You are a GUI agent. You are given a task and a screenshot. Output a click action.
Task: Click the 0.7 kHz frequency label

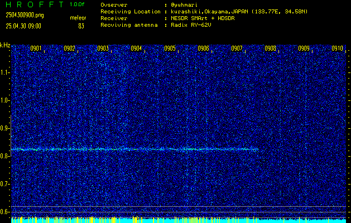(4, 184)
